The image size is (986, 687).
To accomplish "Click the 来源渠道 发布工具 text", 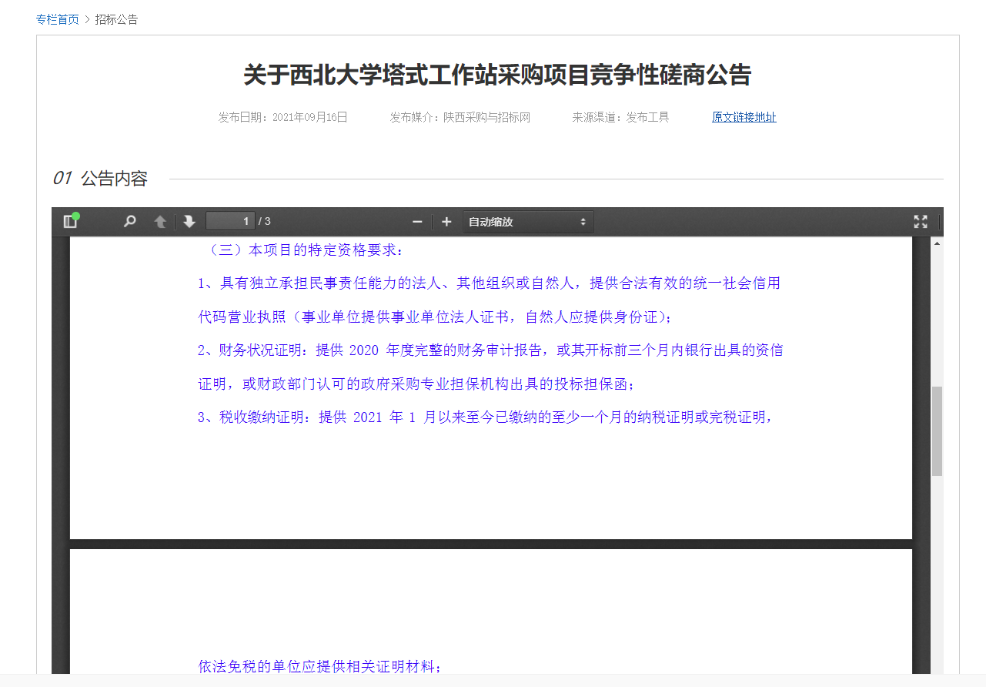I will [x=620, y=117].
